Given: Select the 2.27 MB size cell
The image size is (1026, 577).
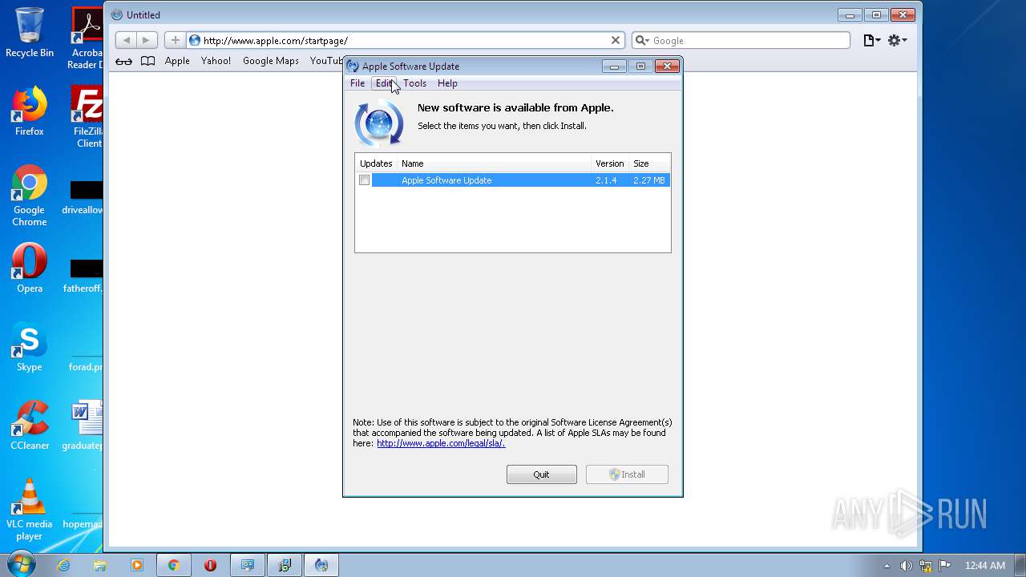Looking at the screenshot, I should [x=648, y=180].
